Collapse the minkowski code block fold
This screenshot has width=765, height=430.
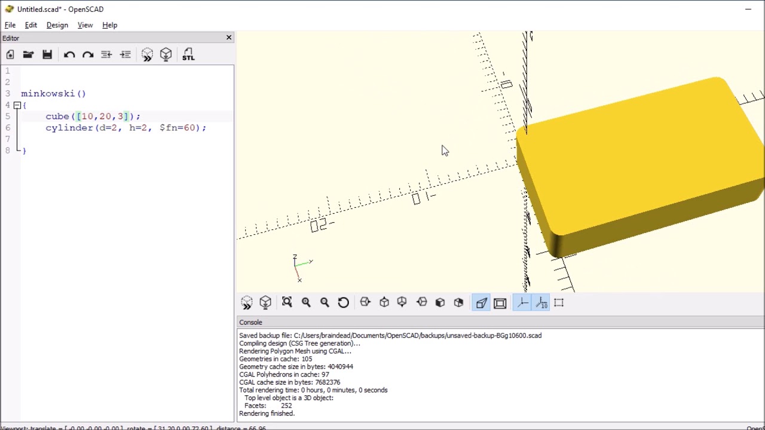tap(17, 105)
